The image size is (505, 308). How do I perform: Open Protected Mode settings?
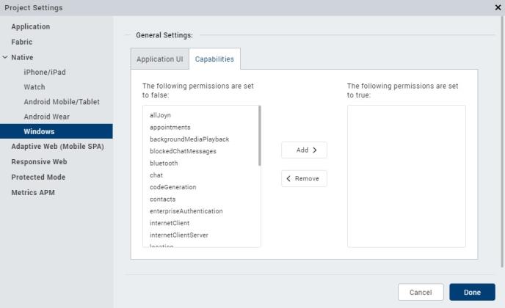pos(38,177)
